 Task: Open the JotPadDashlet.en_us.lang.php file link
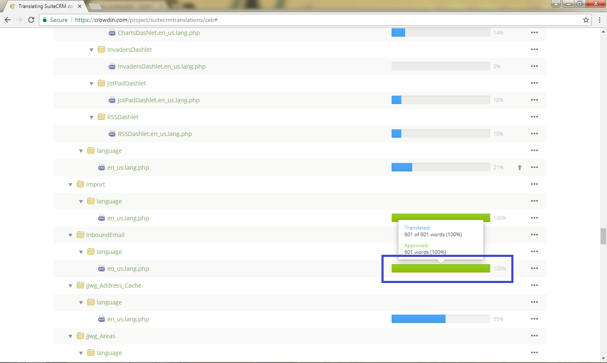pyautogui.click(x=159, y=100)
